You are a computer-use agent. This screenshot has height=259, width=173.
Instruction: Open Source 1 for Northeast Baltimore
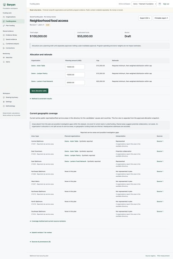pos(160,171)
